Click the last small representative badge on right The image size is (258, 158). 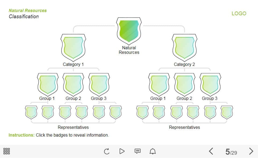point(227,112)
